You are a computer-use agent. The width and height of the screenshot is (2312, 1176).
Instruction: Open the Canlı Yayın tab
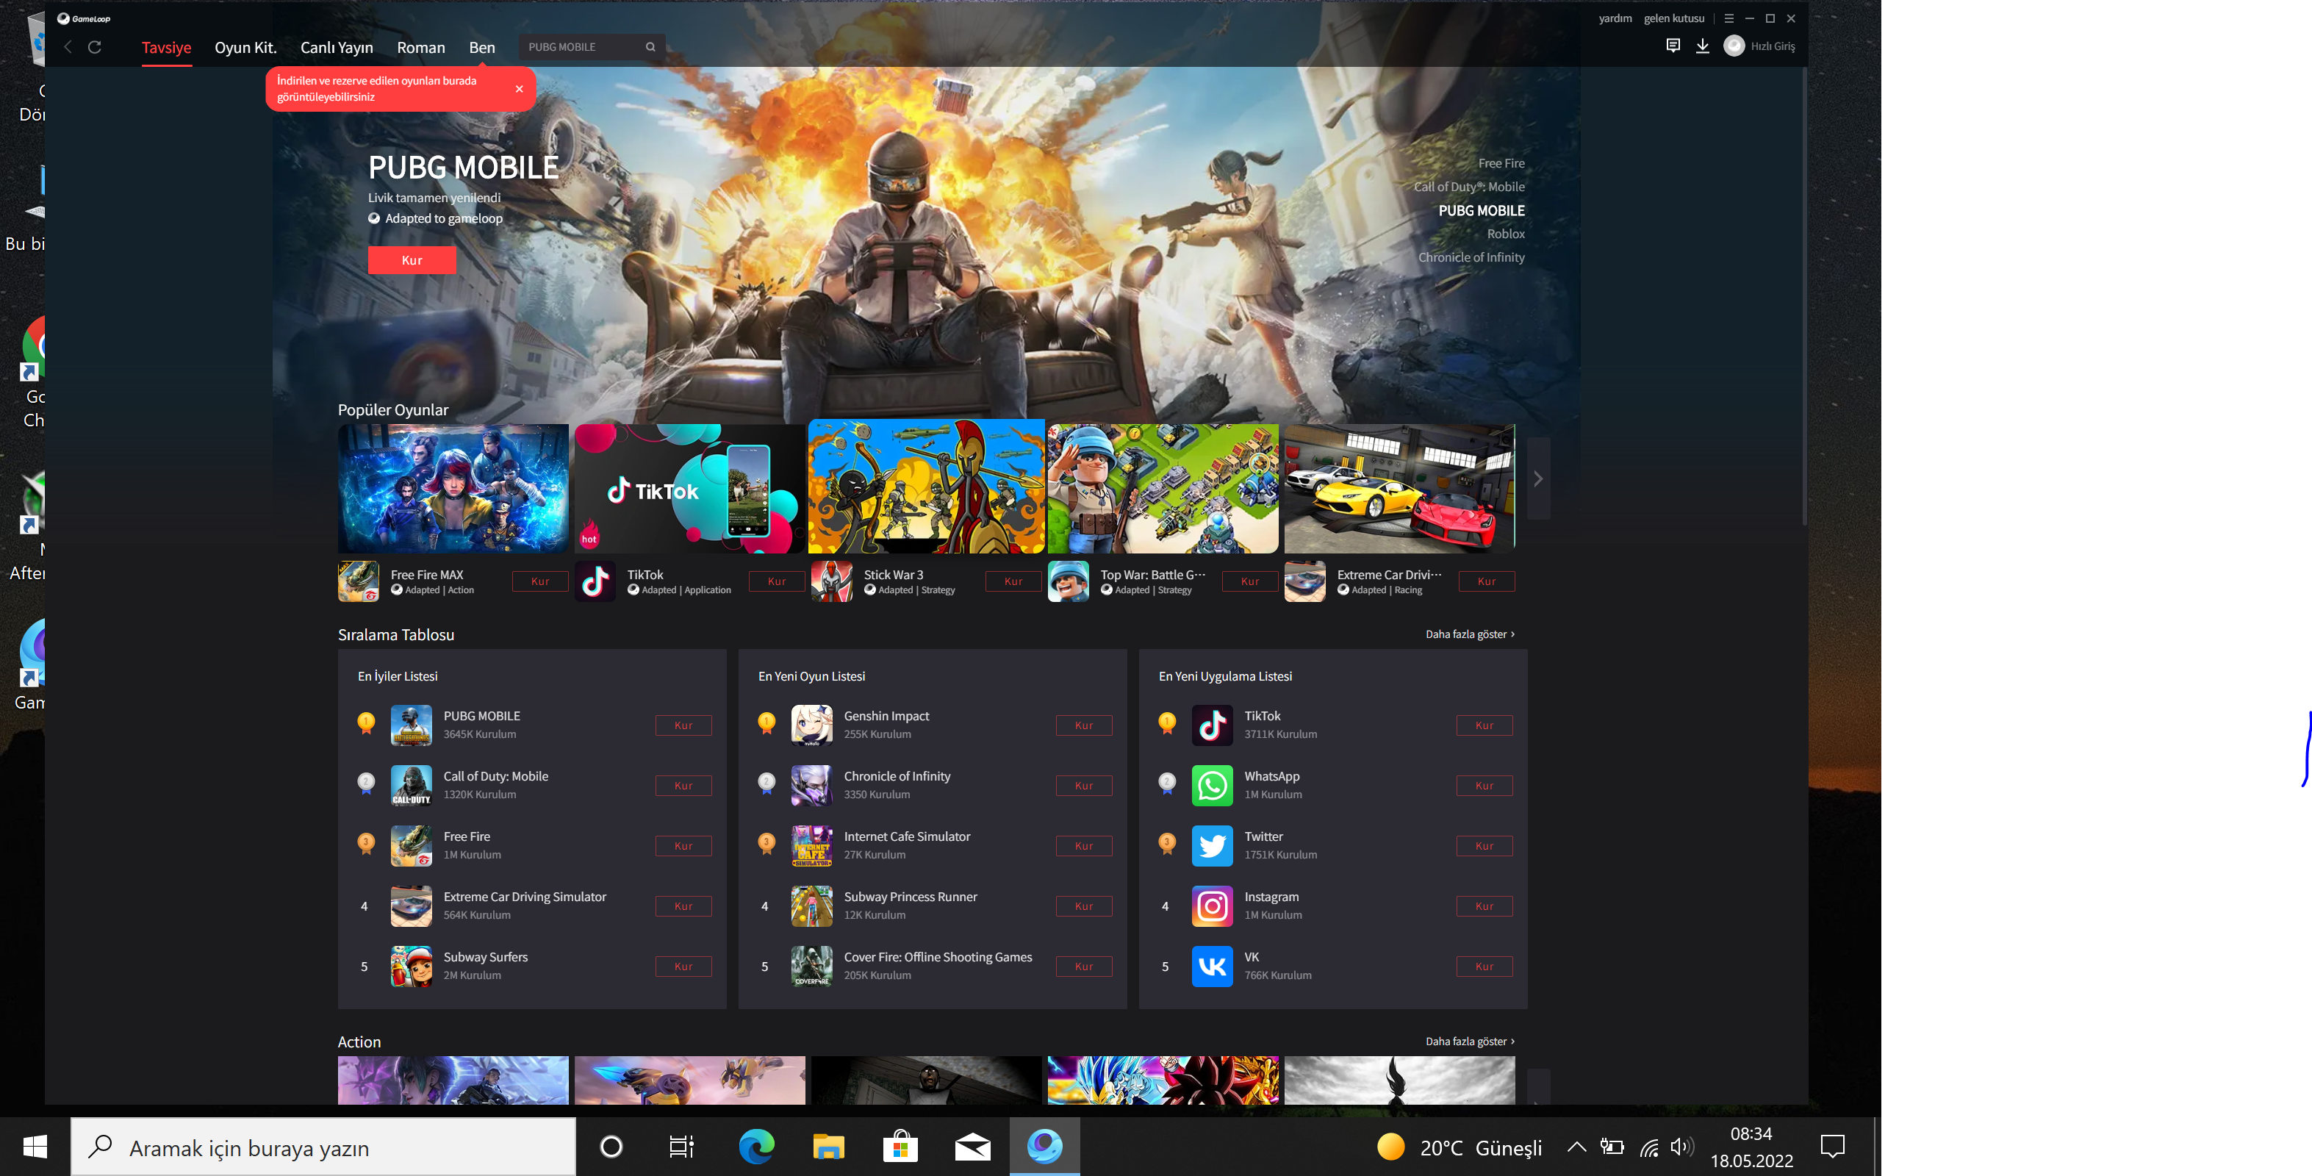coord(337,48)
